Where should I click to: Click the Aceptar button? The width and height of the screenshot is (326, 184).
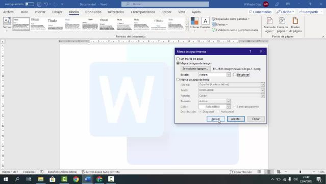(x=236, y=119)
